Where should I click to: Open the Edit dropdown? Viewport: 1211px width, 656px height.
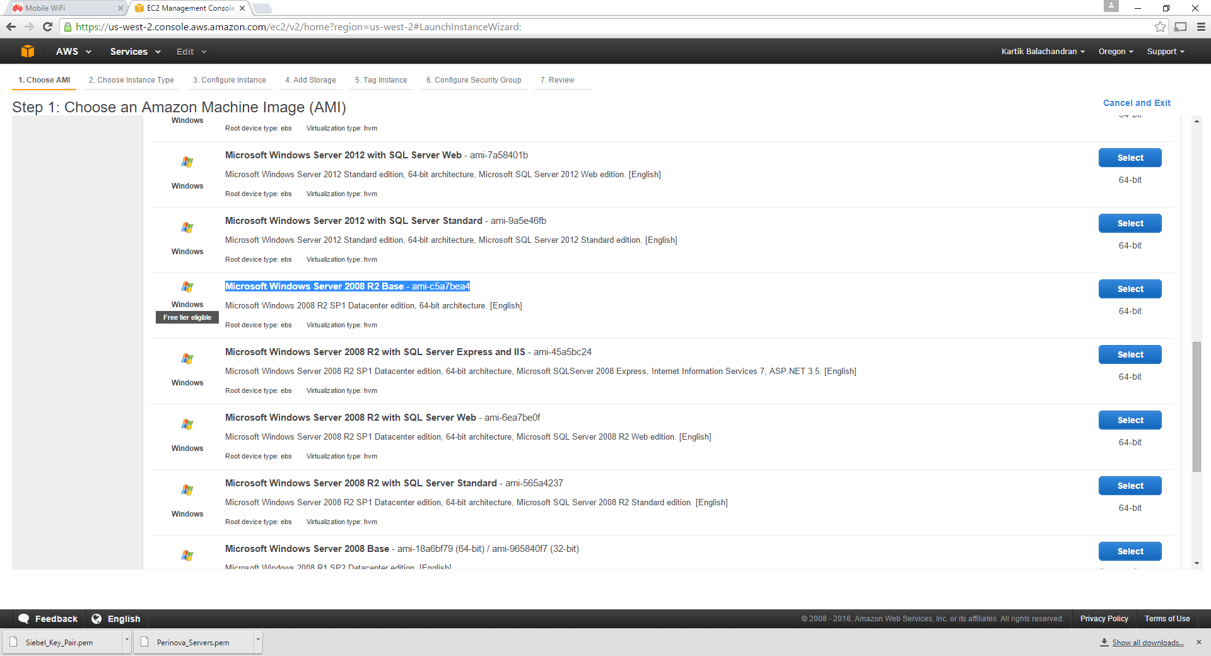(x=192, y=51)
